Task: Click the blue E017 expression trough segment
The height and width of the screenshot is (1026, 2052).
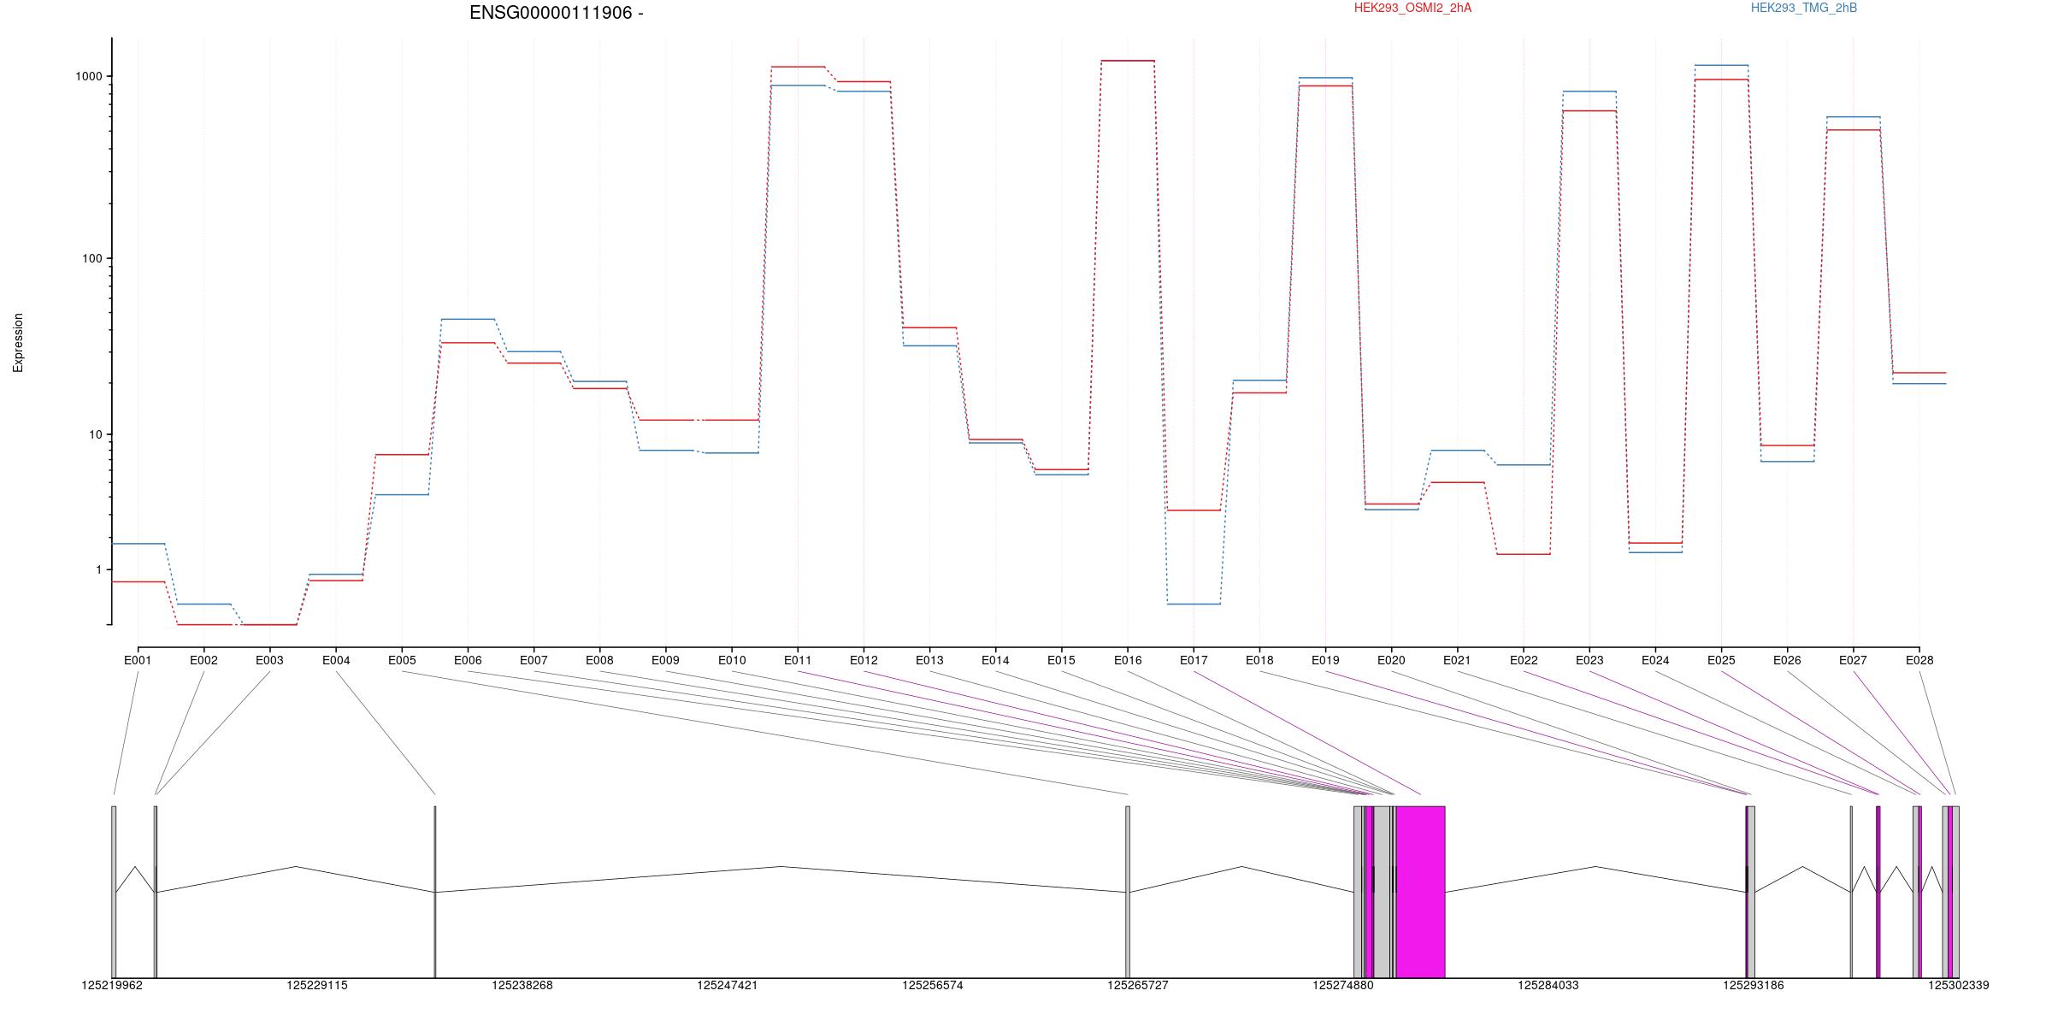Action: [x=1194, y=604]
